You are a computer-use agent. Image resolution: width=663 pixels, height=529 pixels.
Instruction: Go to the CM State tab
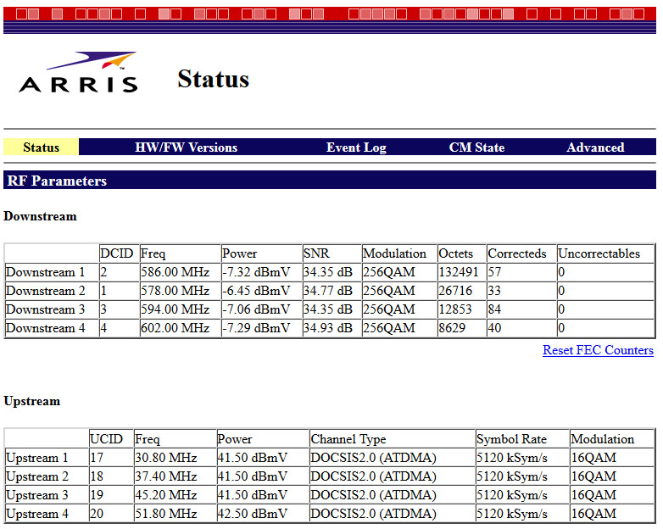[x=476, y=148]
